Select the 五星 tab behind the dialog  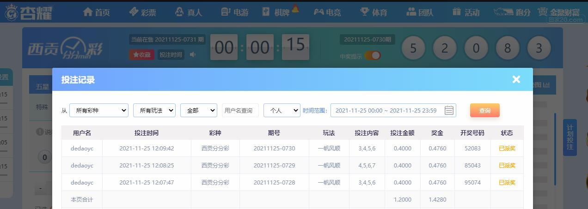coord(42,86)
